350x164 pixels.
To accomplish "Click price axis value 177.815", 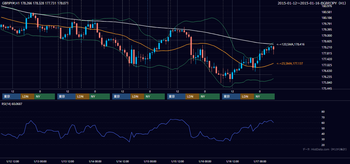I will pyautogui.click(x=327, y=53).
